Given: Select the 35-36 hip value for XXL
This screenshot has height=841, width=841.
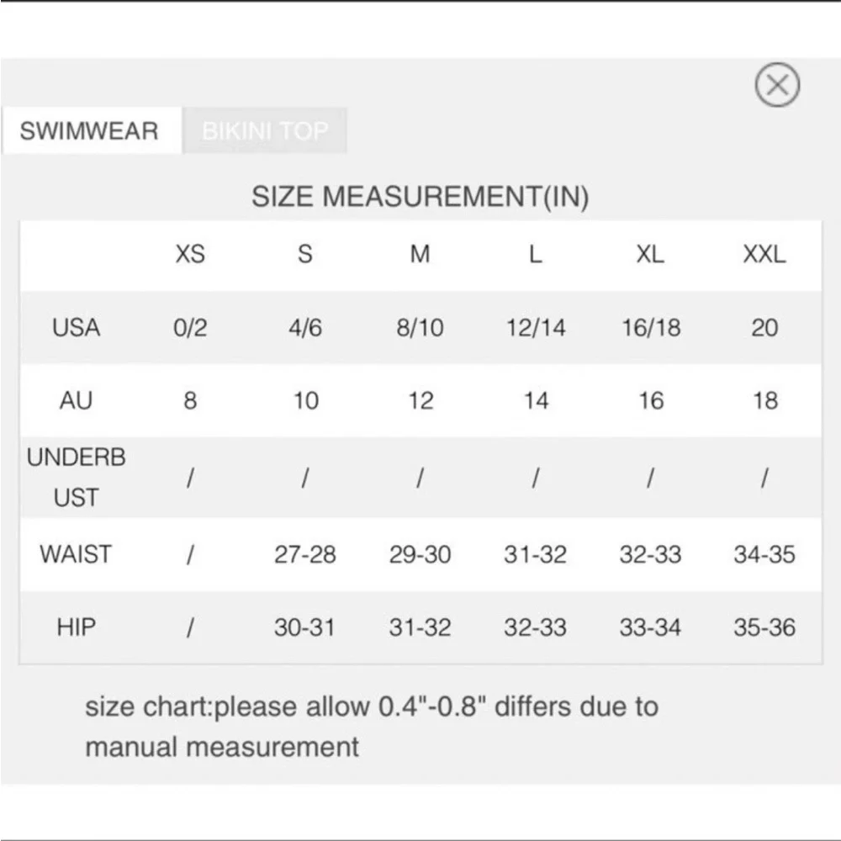Looking at the screenshot, I should 764,627.
